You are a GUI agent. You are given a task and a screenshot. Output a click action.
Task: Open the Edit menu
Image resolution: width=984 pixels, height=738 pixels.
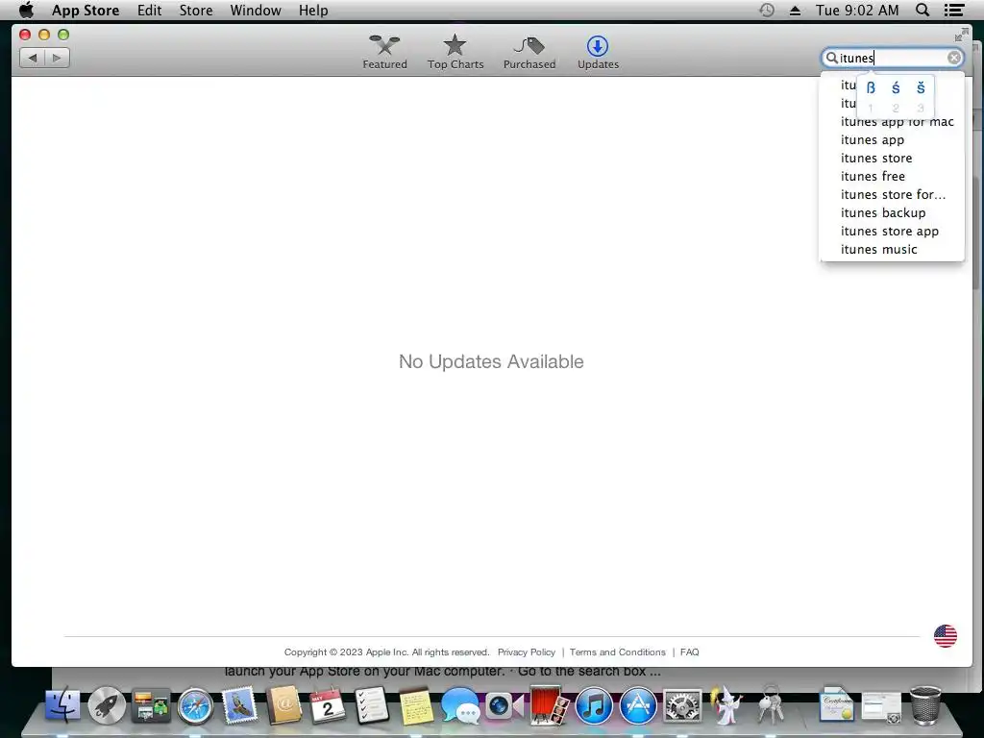tap(149, 10)
